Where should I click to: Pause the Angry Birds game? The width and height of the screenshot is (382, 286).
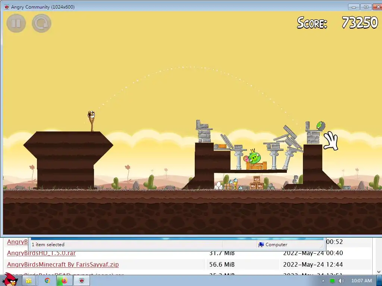(16, 23)
